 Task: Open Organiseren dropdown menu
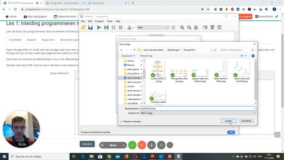pos(128,56)
